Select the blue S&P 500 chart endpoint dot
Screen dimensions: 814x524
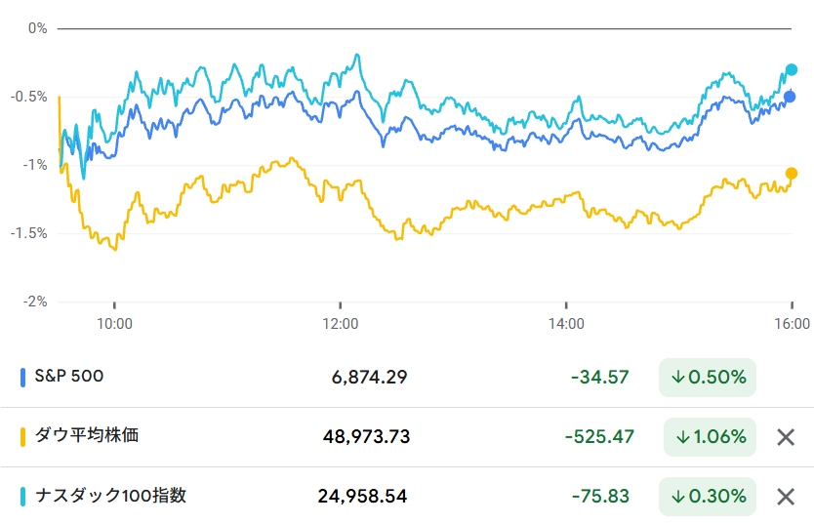point(791,97)
